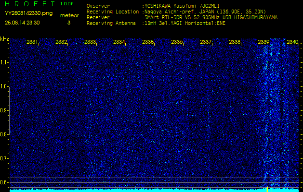Click version number 1.0.0f
Screen dimensions: 303x192
pos(66,4)
